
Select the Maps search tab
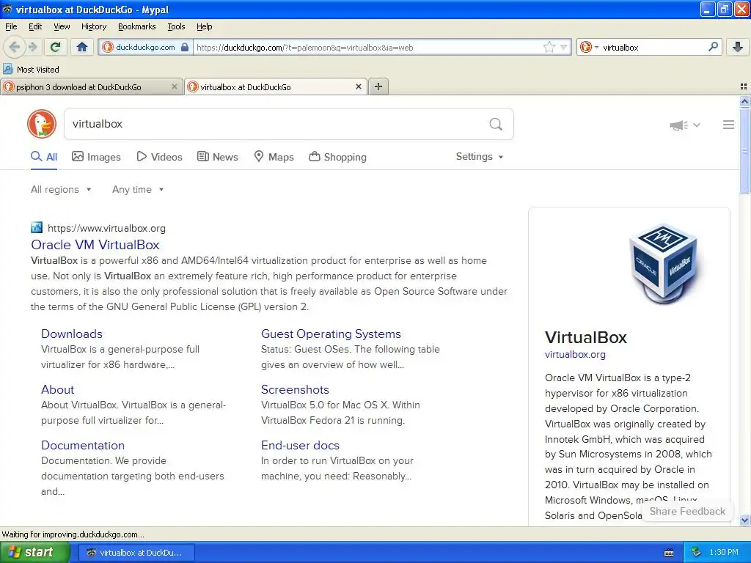274,157
